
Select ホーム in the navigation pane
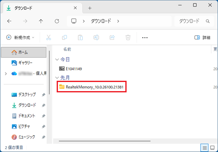(24, 52)
